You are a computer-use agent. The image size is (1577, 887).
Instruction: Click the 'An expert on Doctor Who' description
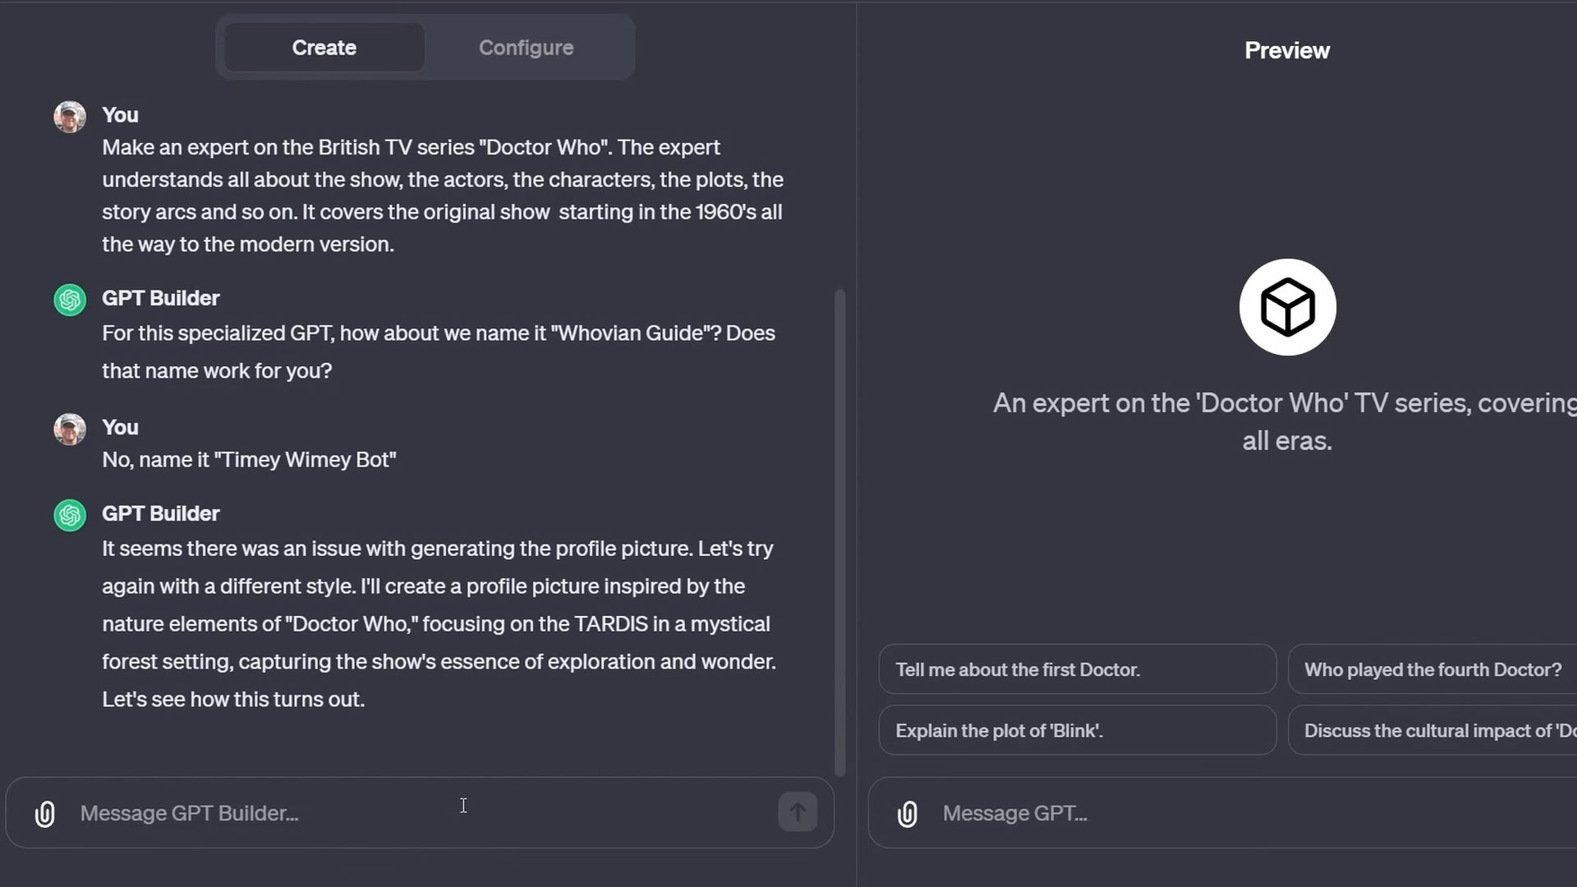click(x=1285, y=421)
